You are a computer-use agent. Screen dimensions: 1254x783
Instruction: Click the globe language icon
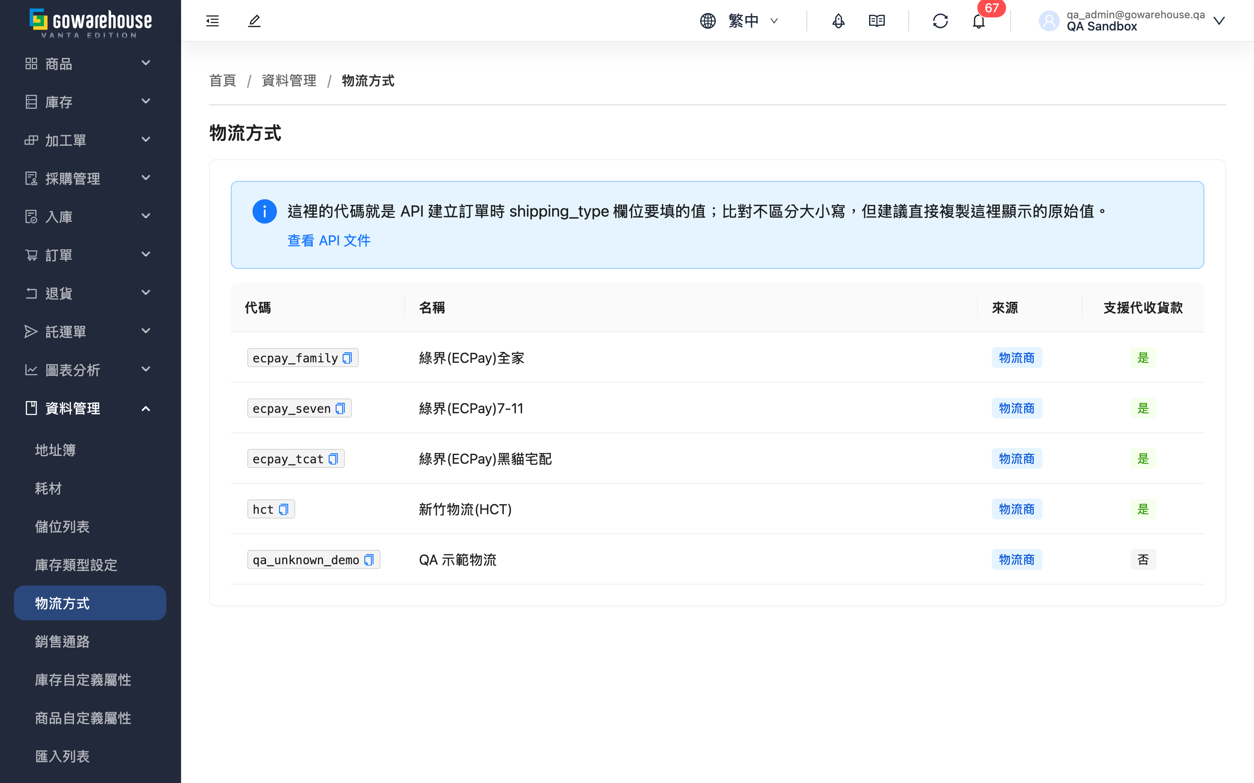(708, 21)
